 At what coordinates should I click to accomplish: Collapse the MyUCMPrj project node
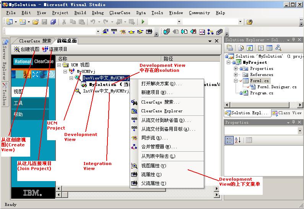(x=65, y=71)
